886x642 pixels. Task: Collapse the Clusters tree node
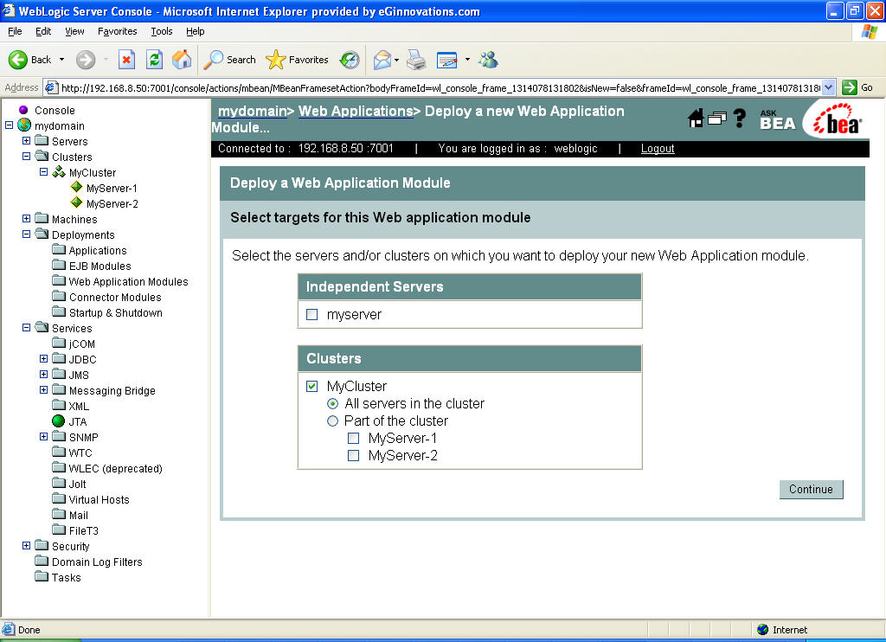pyautogui.click(x=27, y=156)
